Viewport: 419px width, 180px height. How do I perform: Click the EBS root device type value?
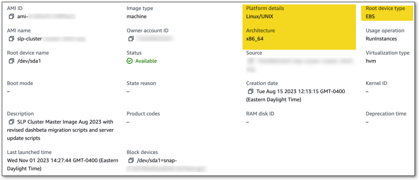(371, 16)
